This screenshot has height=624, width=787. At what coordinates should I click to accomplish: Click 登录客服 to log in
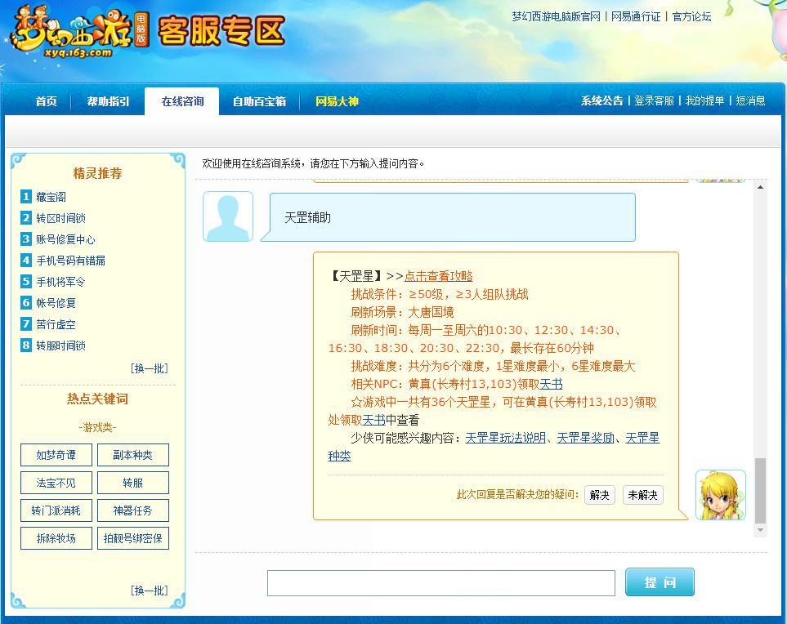click(654, 102)
